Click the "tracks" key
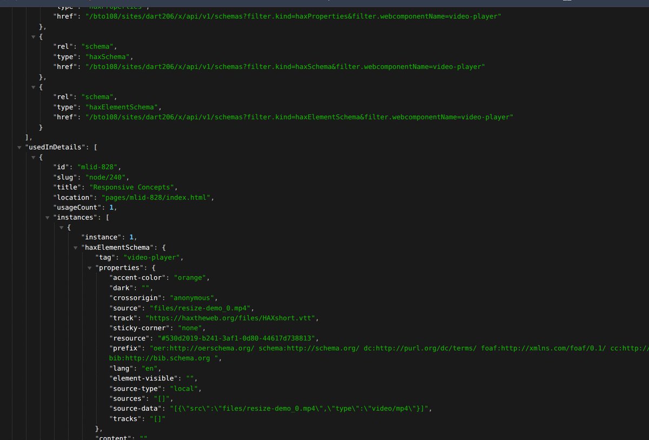The width and height of the screenshot is (649, 440). pyautogui.click(x=125, y=418)
